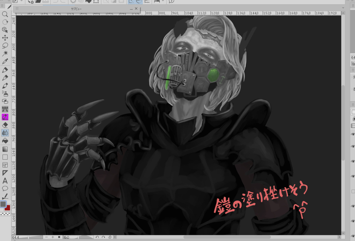Click the canvas vertical scrollbar thumb
This screenshot has height=241, width=355.
(x=343, y=122)
